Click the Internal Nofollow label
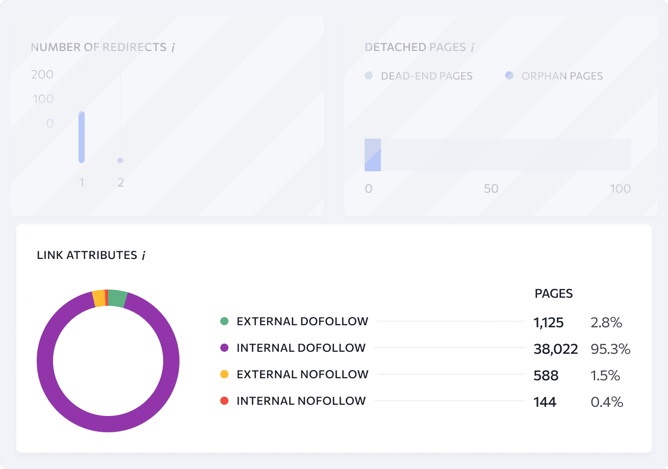The width and height of the screenshot is (668, 469). click(x=301, y=401)
